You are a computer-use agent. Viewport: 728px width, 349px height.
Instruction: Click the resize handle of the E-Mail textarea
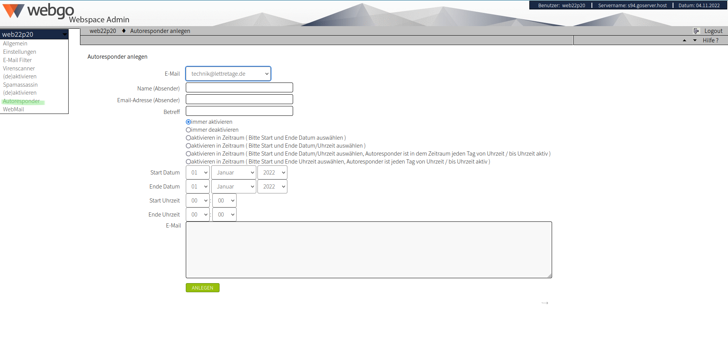(x=549, y=276)
